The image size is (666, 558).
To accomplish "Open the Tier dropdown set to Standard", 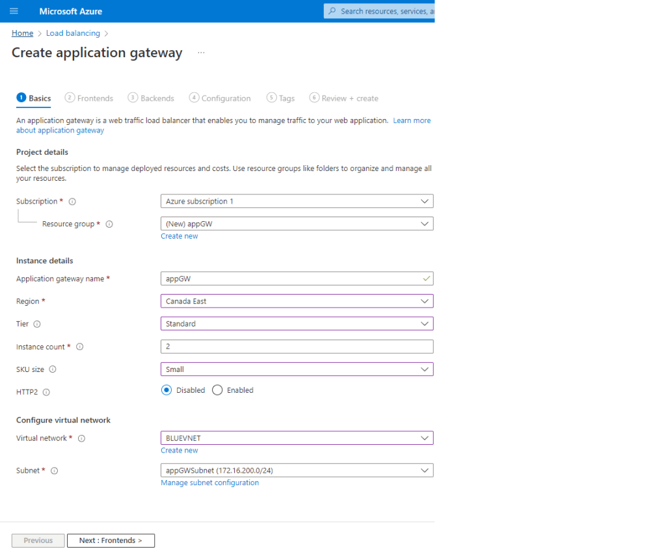I will pos(297,324).
